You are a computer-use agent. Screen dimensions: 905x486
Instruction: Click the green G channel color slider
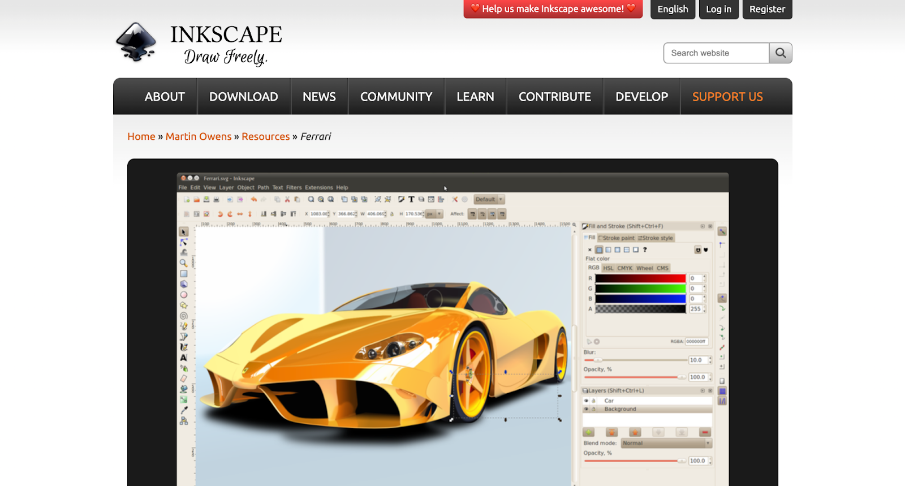pos(640,289)
